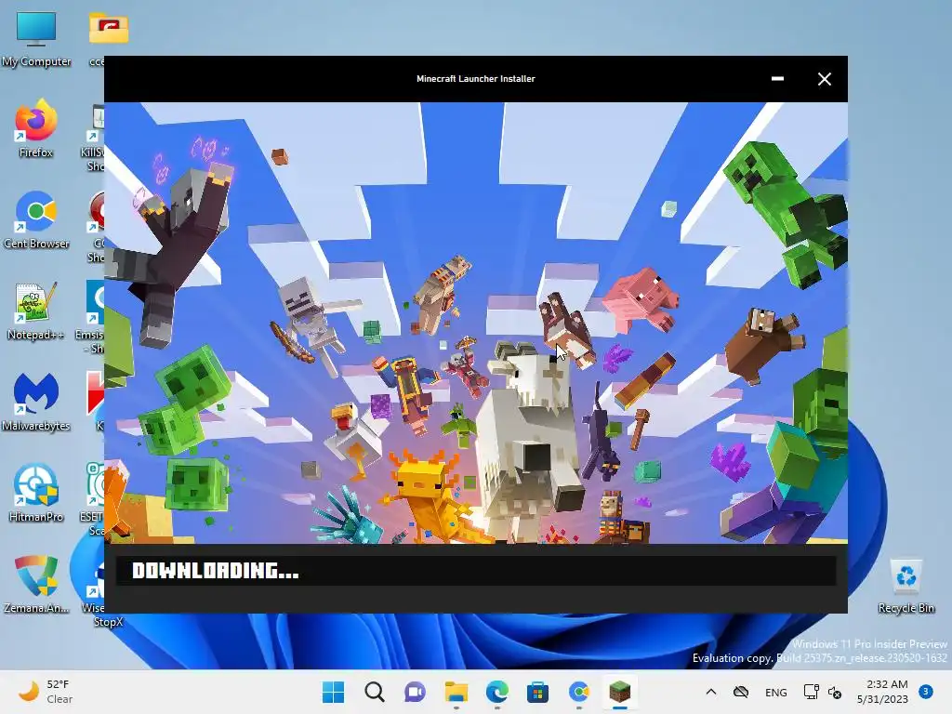Open network and volume quick settings

pos(822,692)
